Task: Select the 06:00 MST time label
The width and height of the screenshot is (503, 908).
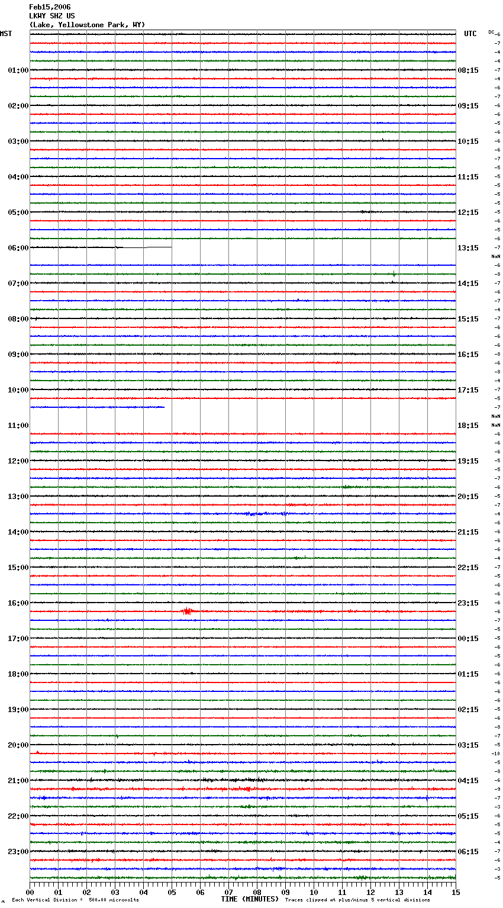Action: [18, 248]
